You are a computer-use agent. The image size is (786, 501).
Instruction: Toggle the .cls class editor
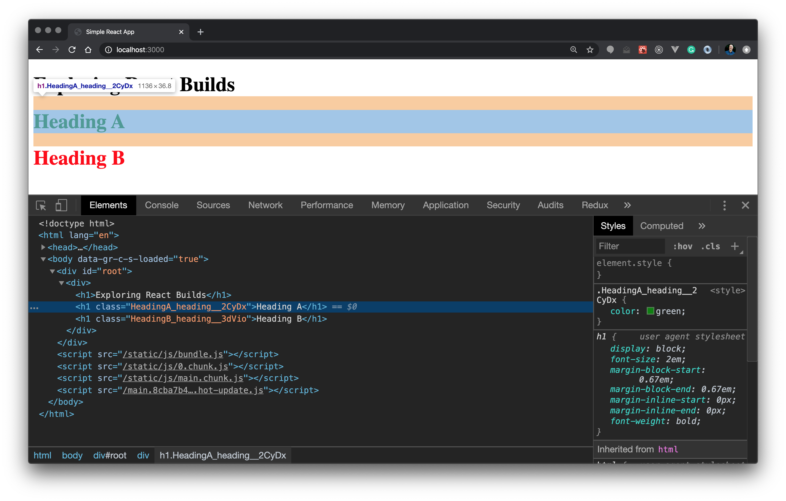[x=710, y=246]
